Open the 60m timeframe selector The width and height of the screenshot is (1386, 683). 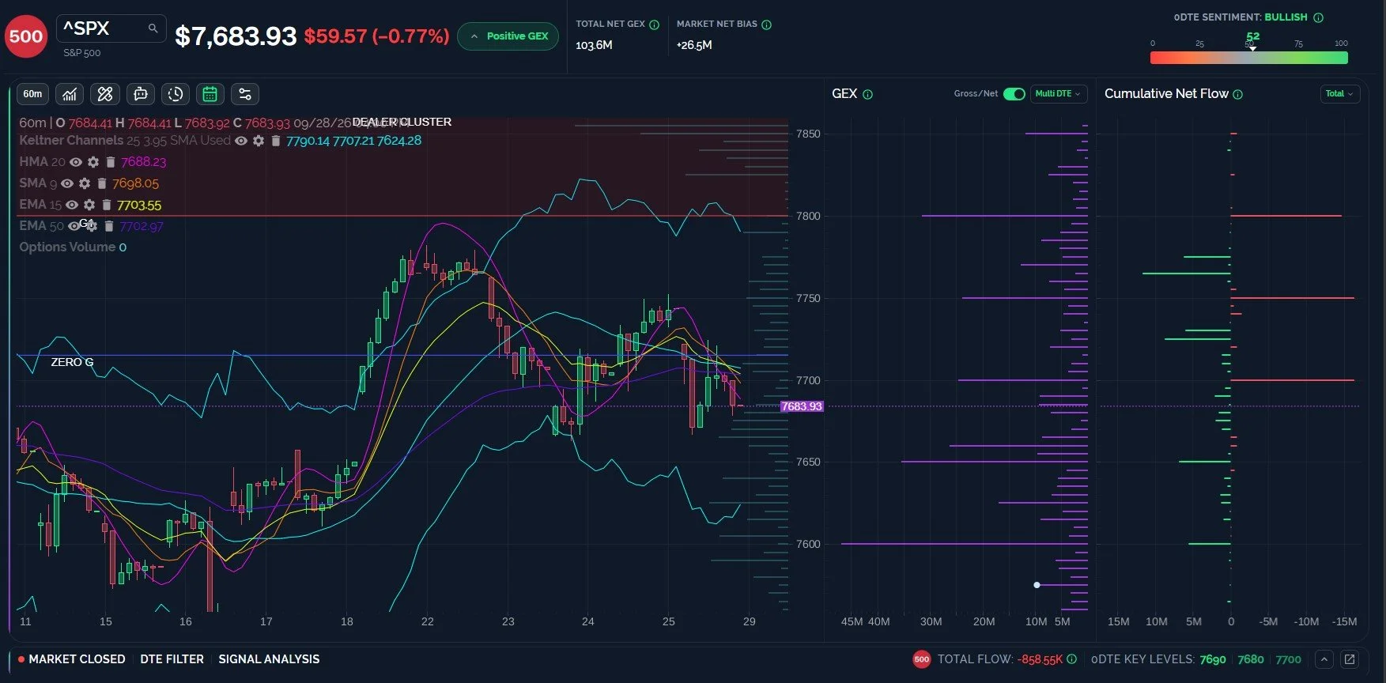pyautogui.click(x=32, y=94)
